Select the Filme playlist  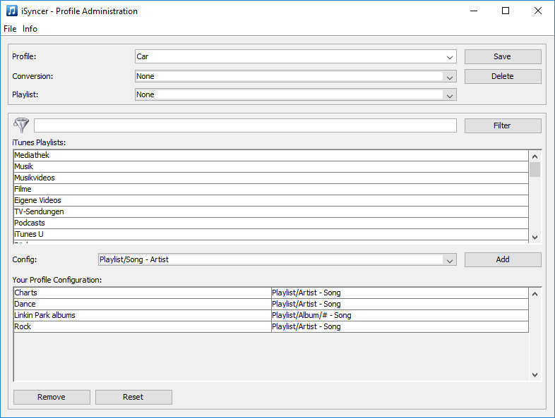271,190
